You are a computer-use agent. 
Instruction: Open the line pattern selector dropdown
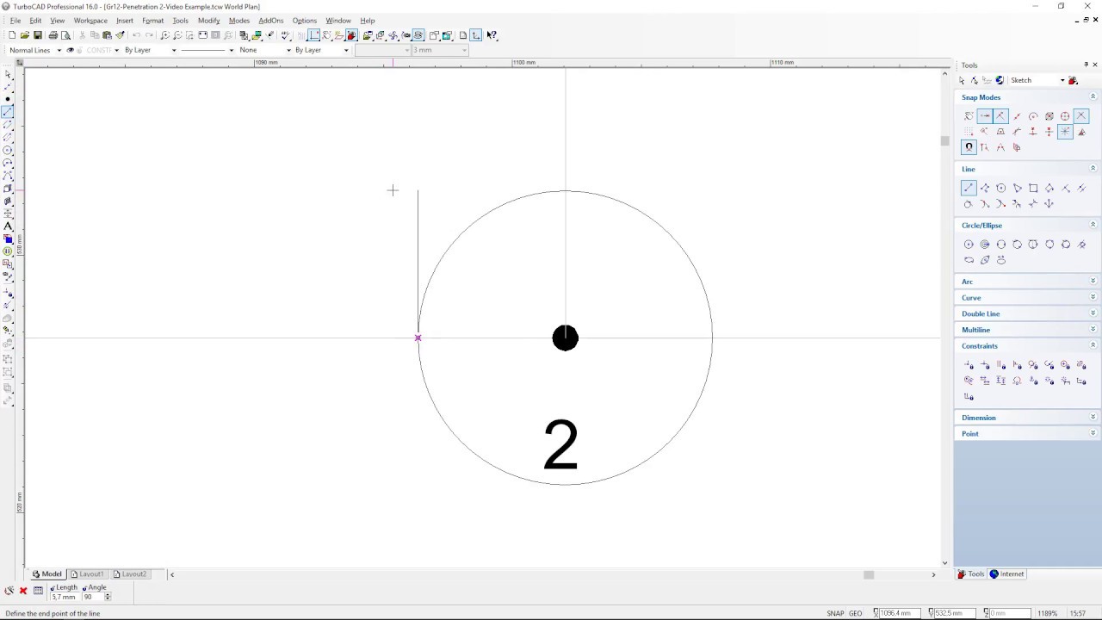231,50
